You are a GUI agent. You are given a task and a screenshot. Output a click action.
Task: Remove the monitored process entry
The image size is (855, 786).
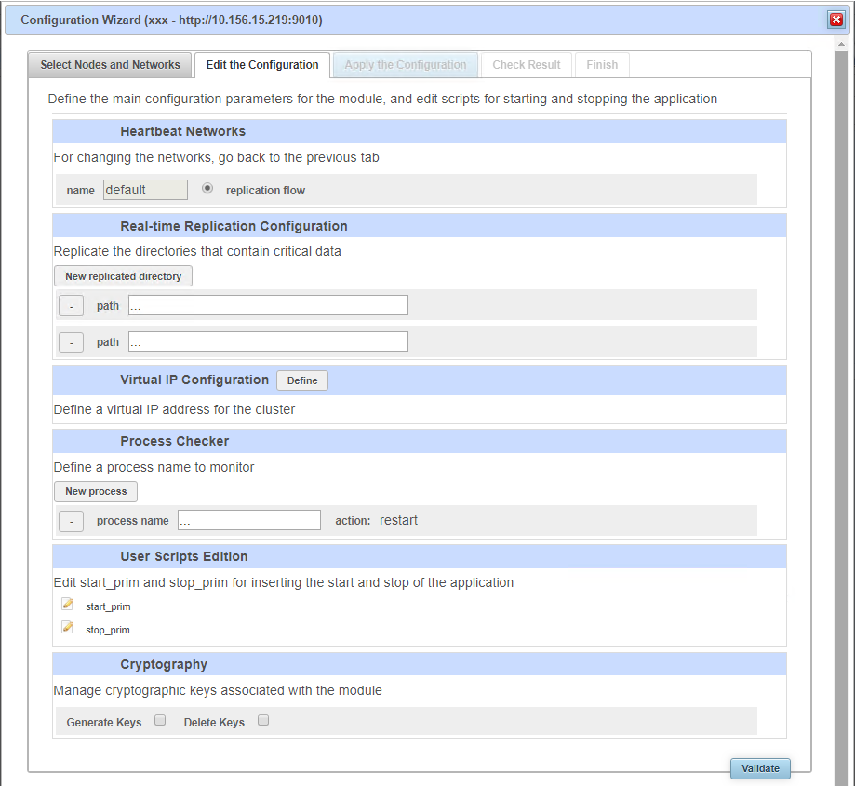pos(71,521)
